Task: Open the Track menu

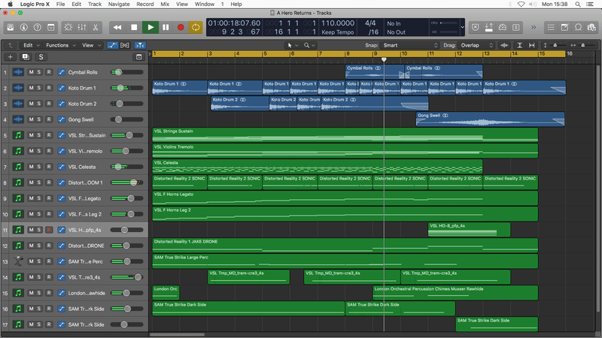Action: click(x=95, y=4)
